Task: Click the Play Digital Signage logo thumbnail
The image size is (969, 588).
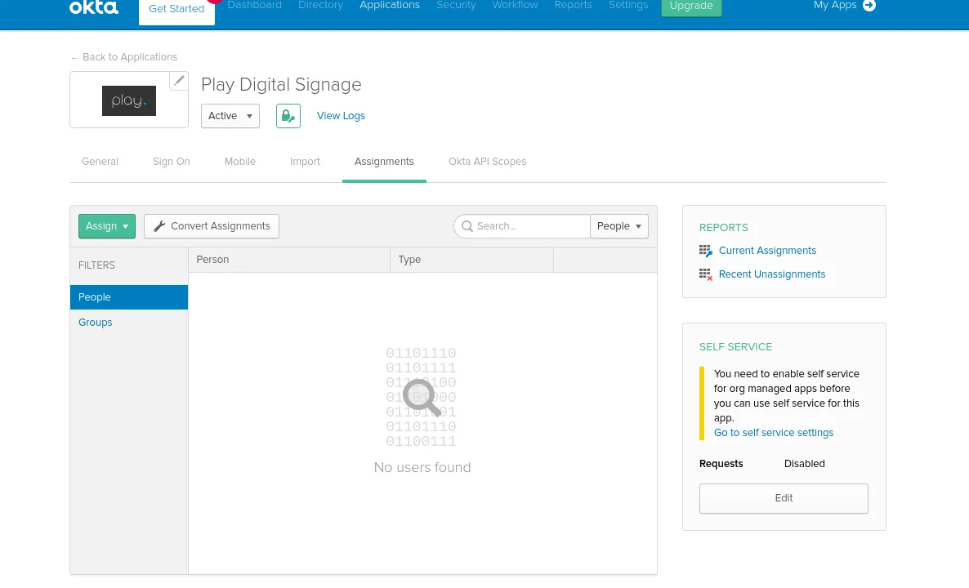Action: click(129, 100)
